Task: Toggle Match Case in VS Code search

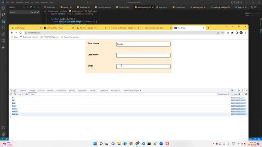Action: point(32,12)
